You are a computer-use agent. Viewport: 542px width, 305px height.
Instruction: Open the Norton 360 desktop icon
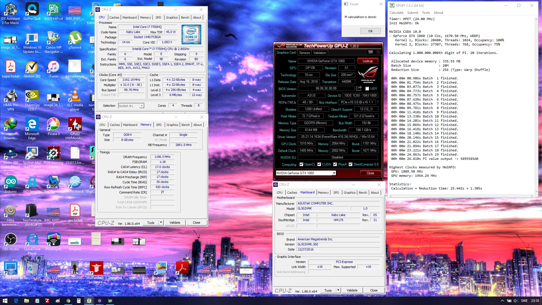[x=32, y=69]
